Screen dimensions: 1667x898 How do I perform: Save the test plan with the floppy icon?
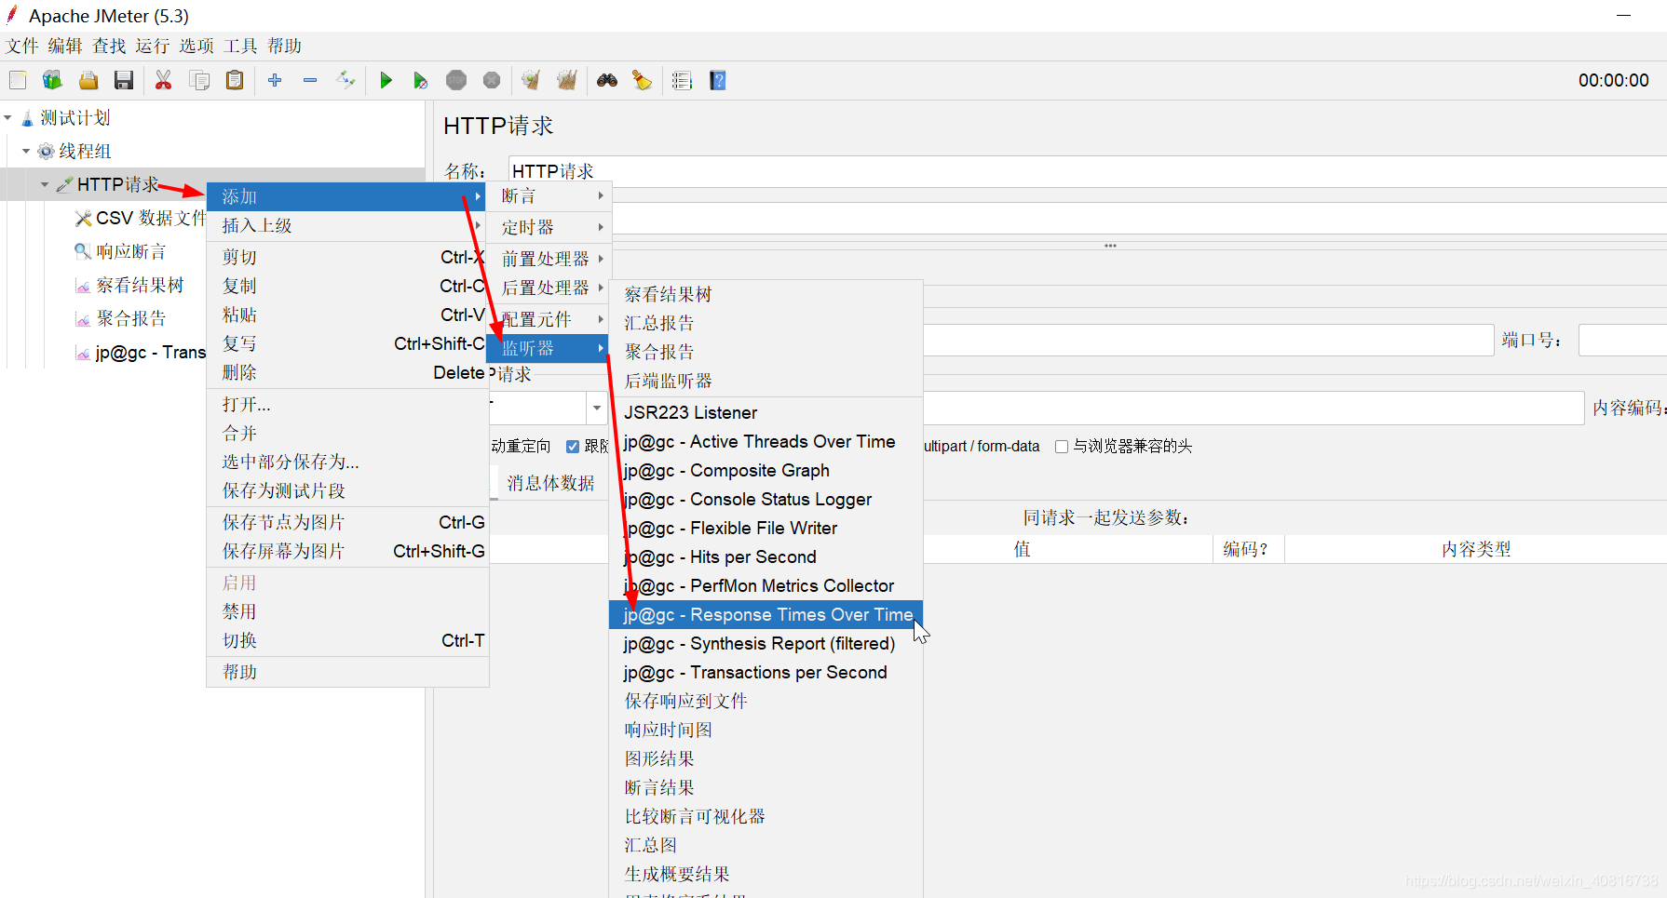pos(124,81)
